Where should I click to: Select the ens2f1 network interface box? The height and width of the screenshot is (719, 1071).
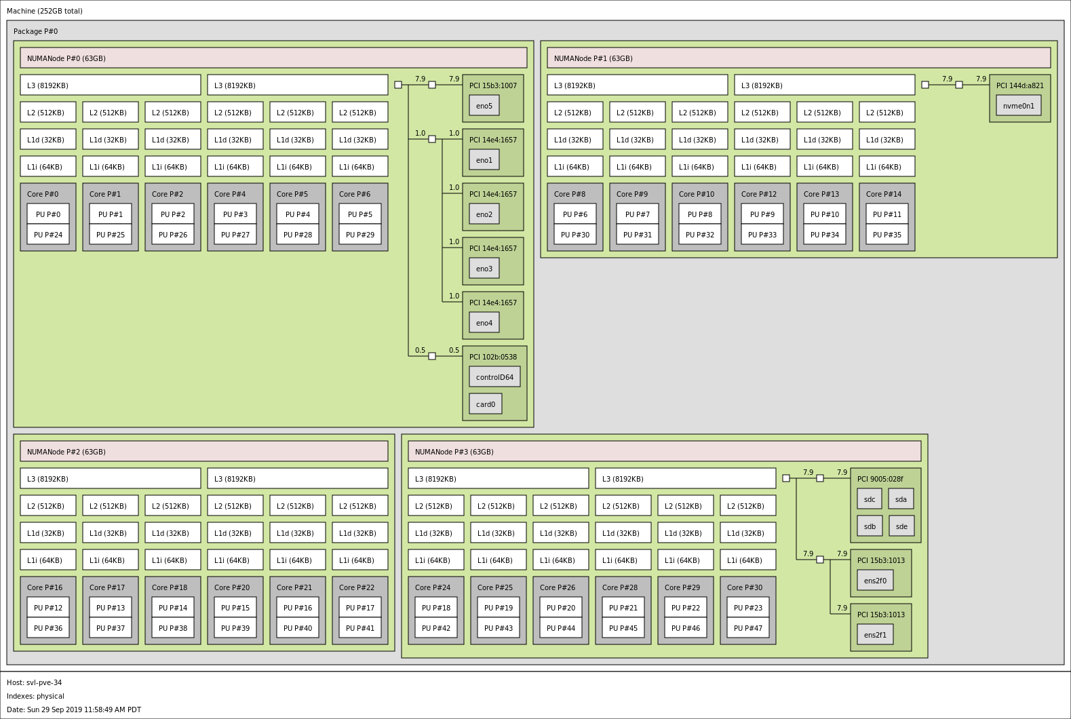click(x=875, y=634)
